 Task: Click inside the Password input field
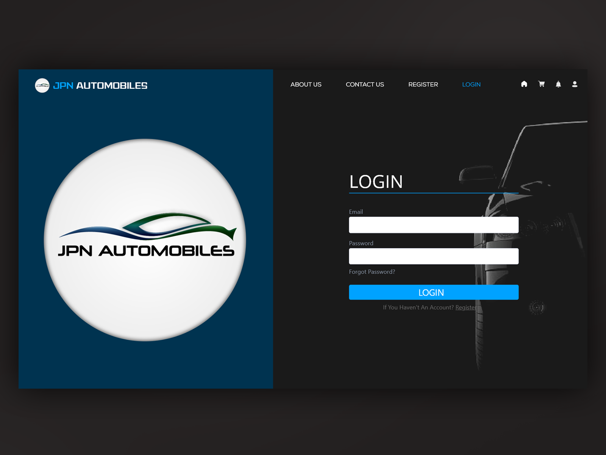(x=433, y=256)
